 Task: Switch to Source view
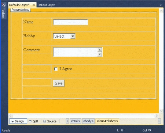coord(50,121)
